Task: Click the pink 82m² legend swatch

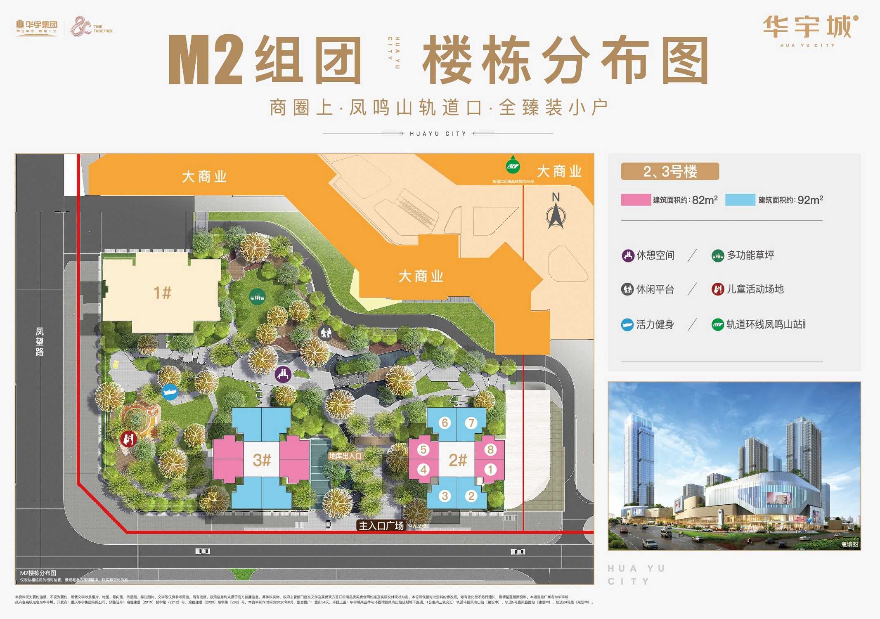Action: (636, 200)
